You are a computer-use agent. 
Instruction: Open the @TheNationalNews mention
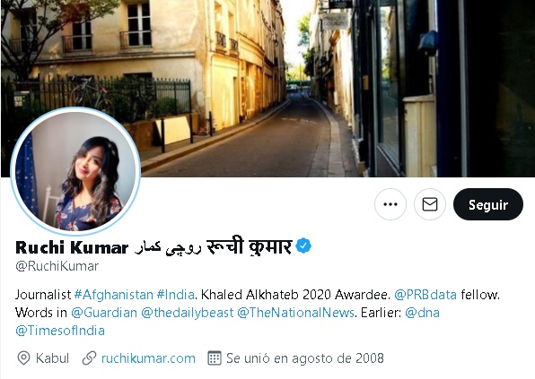pos(296,313)
